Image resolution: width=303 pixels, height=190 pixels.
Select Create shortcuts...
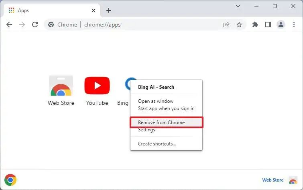click(157, 144)
